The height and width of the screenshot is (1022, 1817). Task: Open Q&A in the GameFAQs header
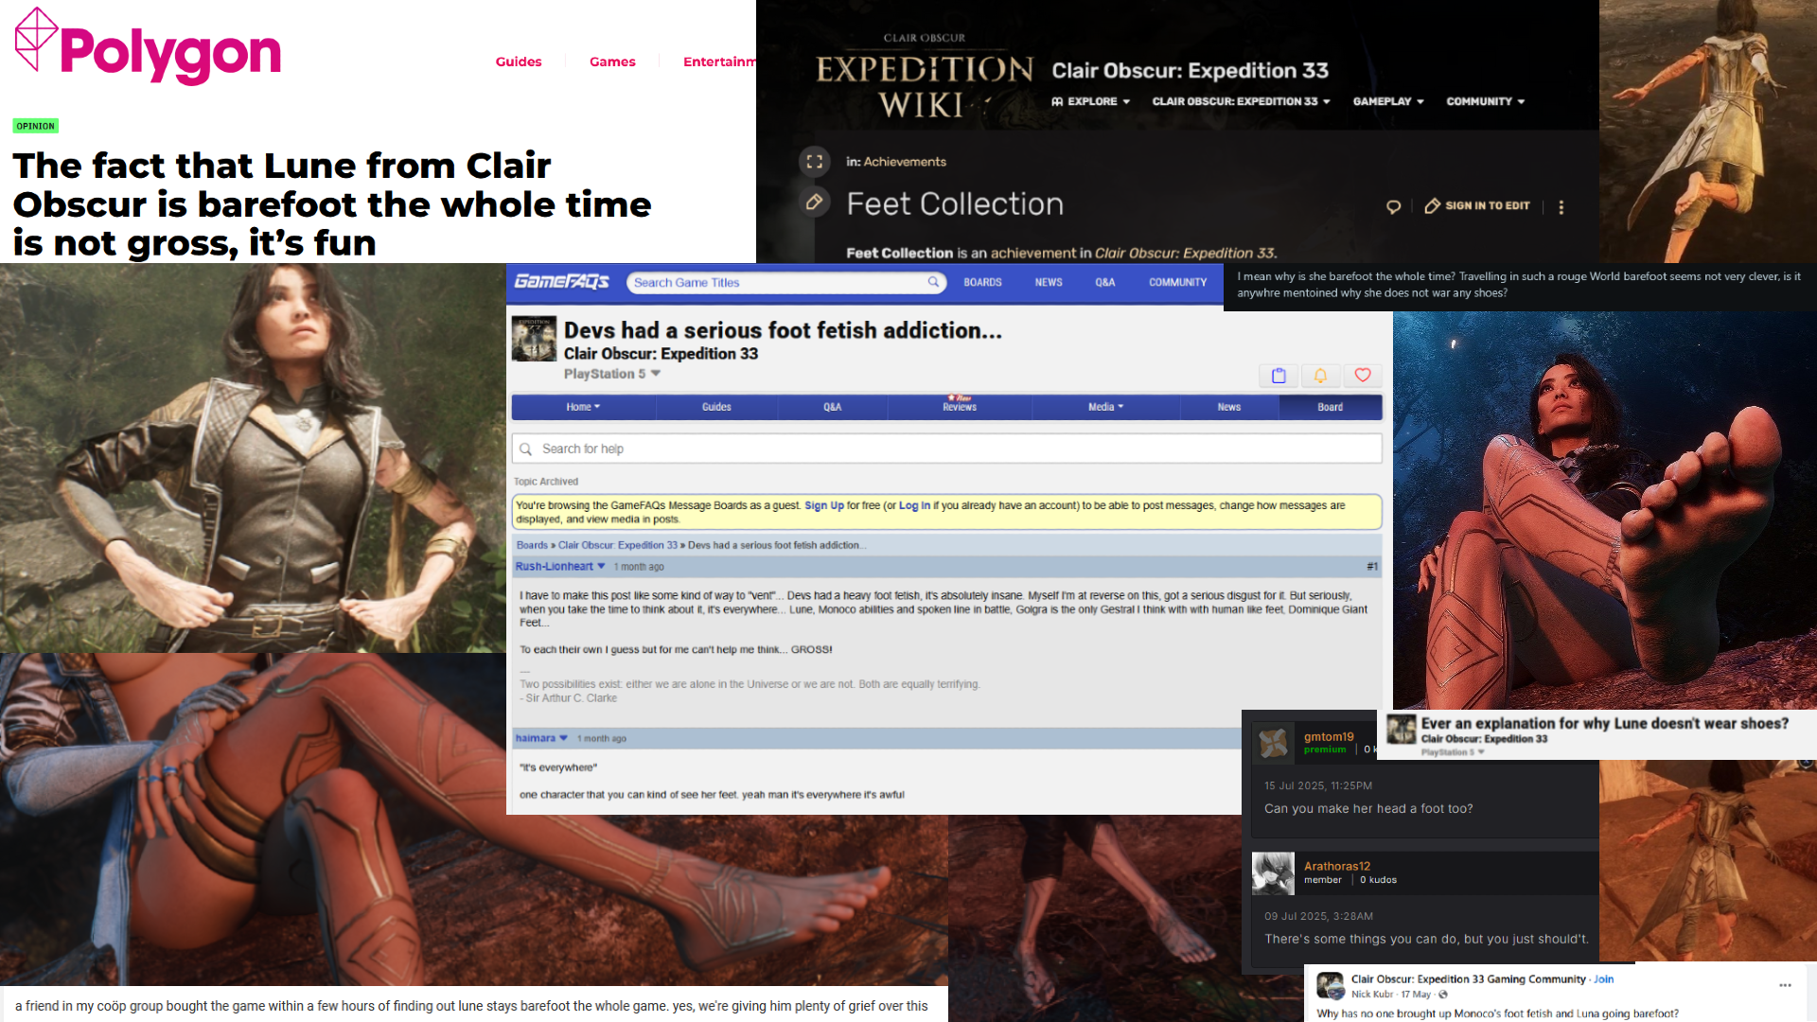1105,282
